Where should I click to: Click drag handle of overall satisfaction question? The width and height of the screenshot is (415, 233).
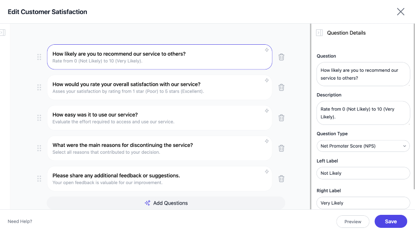pyautogui.click(x=39, y=88)
